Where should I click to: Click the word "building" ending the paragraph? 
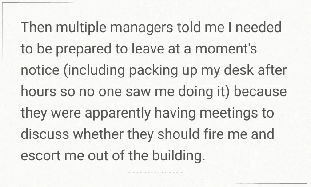(178, 157)
